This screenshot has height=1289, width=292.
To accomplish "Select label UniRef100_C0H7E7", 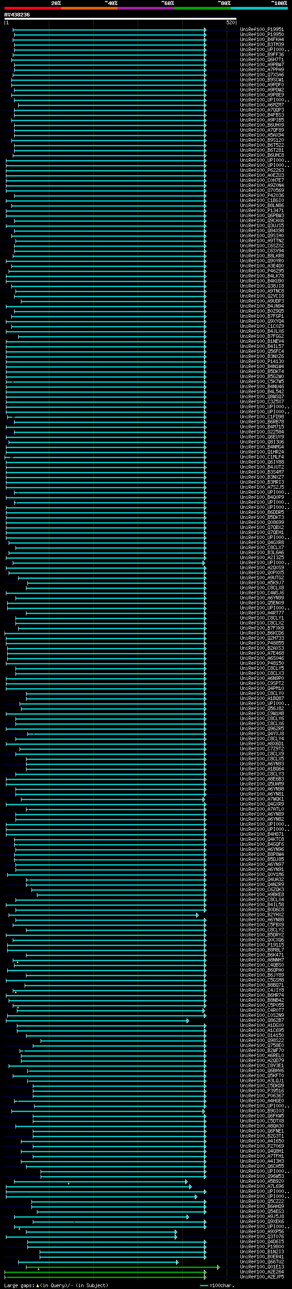I will tap(262, 180).
